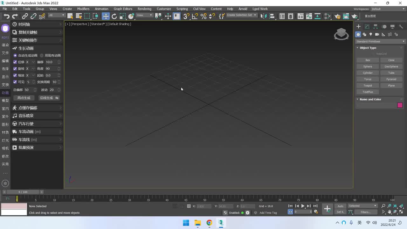Toggle the 旋转 checkbox

[15, 69]
